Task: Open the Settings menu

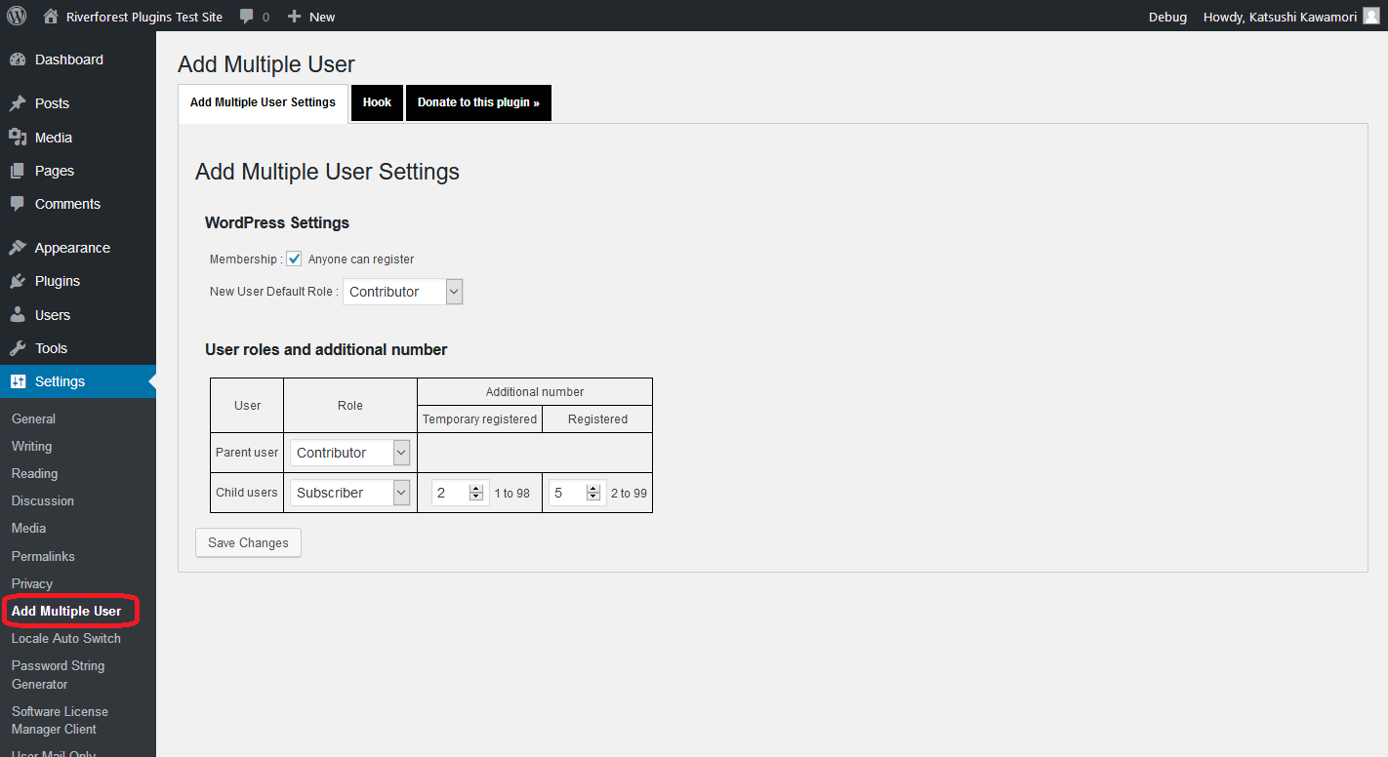Action: pos(78,381)
